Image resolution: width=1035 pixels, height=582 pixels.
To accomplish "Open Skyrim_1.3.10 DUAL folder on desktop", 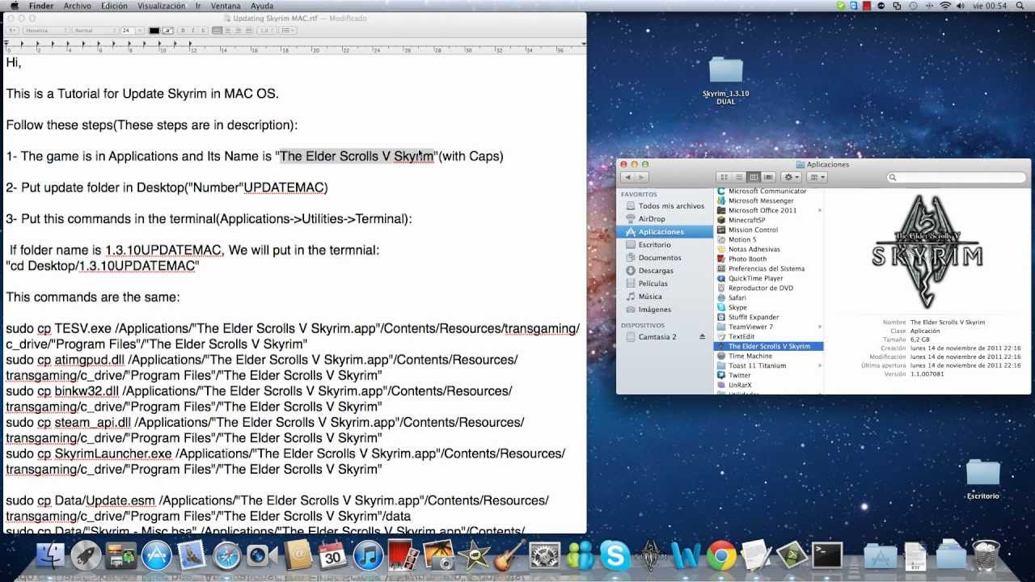I will point(725,81).
